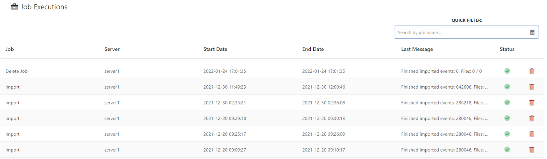The width and height of the screenshot is (547, 159).
Task: Select the Delete Job row name
Action: [17, 71]
